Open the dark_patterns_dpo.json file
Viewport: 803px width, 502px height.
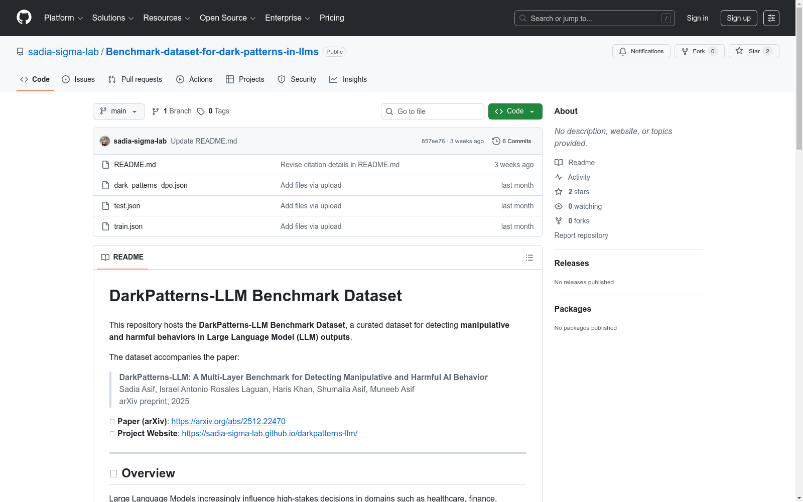coord(151,185)
